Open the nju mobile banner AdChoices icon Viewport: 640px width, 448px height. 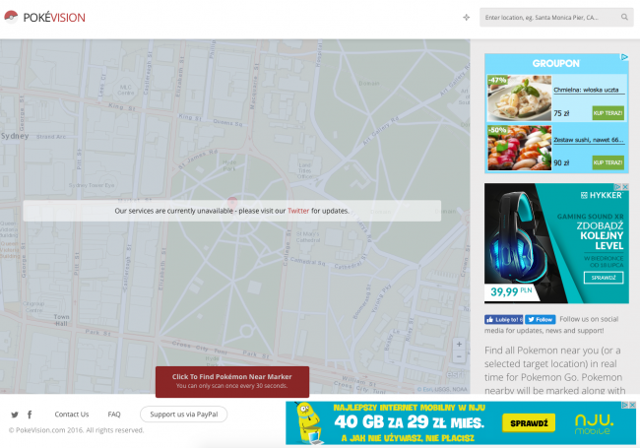point(625,405)
